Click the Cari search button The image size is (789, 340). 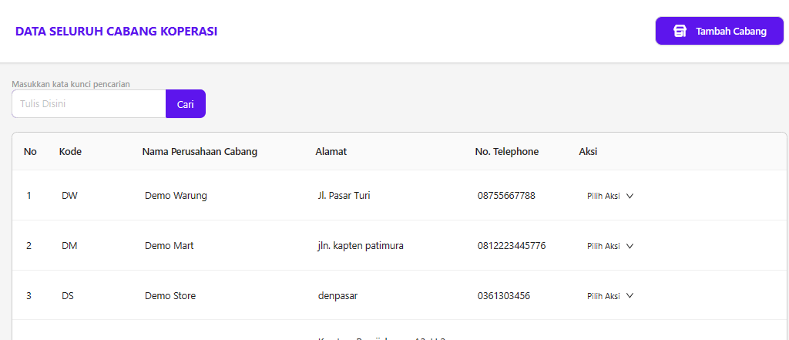pyautogui.click(x=186, y=104)
